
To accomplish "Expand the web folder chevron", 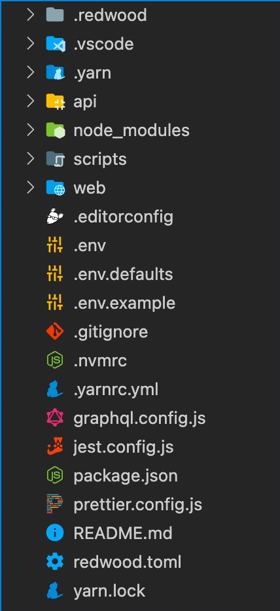I will pos(30,188).
